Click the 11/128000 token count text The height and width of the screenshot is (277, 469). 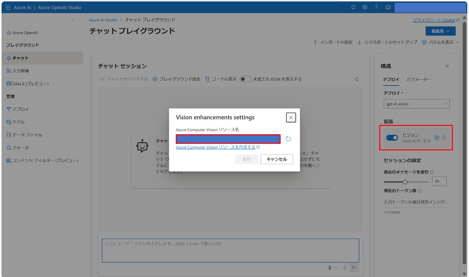(x=392, y=212)
